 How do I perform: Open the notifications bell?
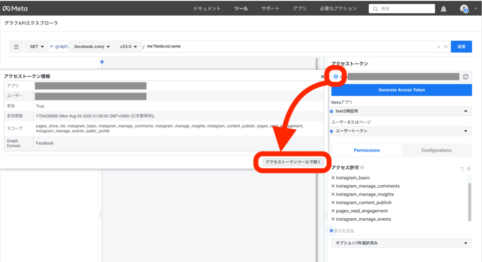[443, 9]
